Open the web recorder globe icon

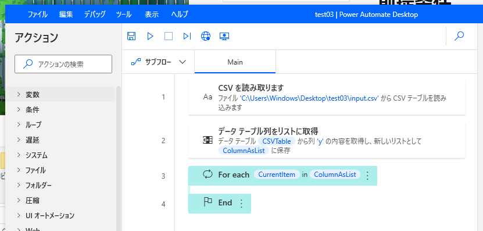click(205, 36)
